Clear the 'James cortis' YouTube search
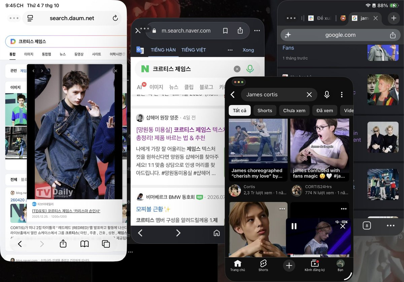 pyautogui.click(x=309, y=95)
